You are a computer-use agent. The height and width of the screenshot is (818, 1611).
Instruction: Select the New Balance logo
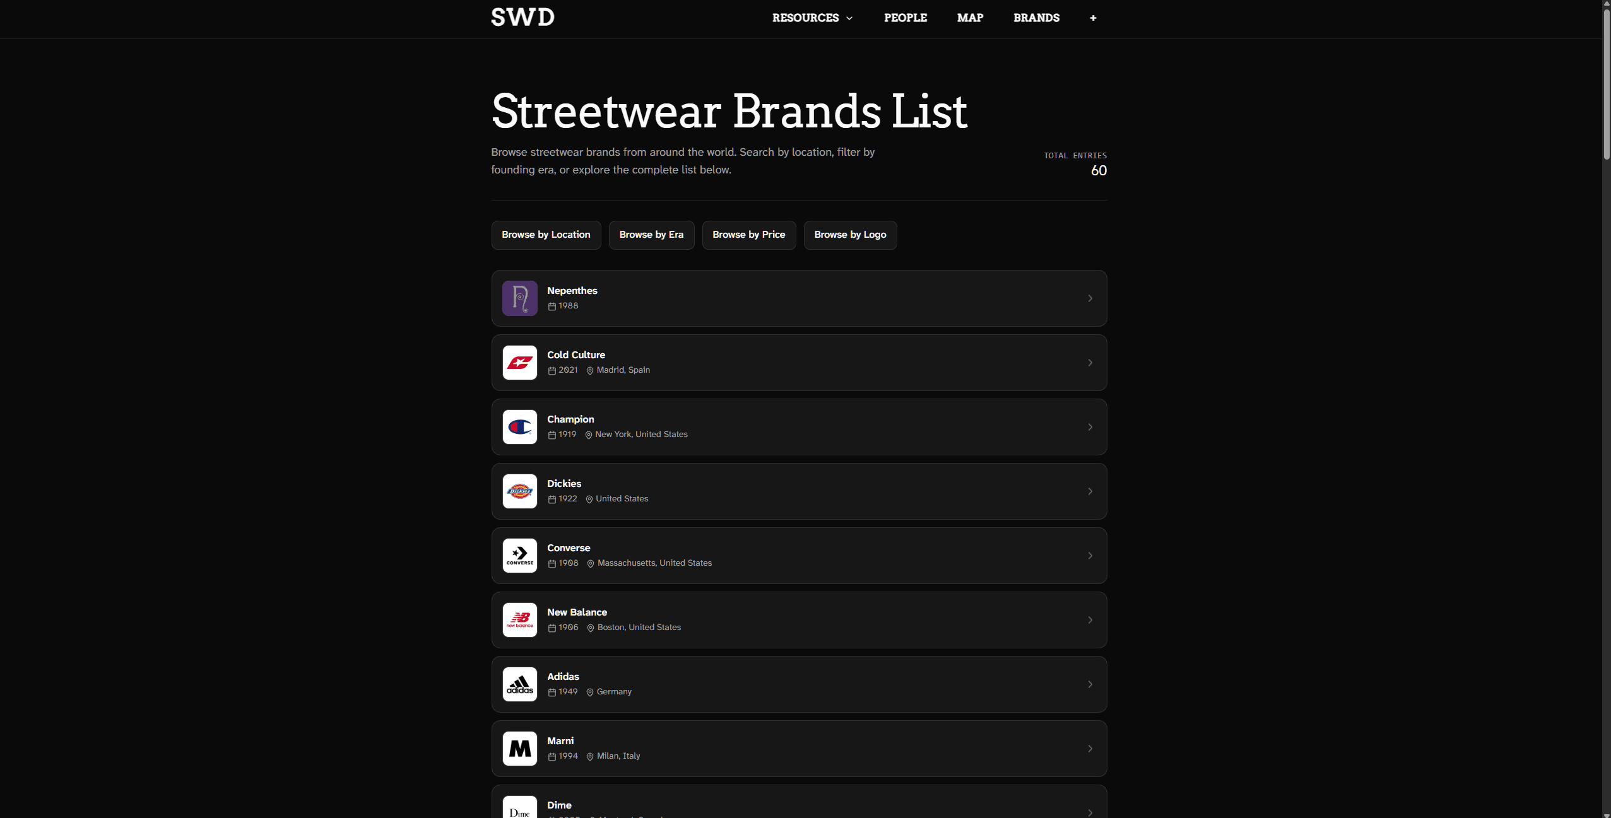click(519, 619)
